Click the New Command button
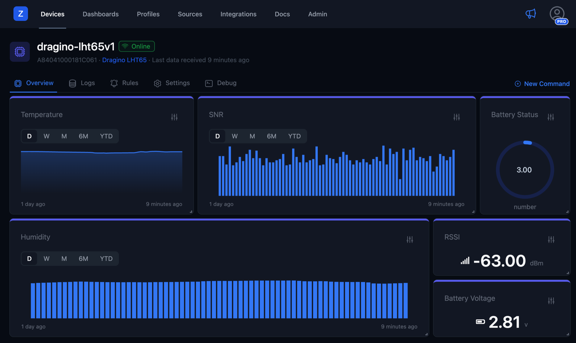Viewport: 576px width, 343px height. coord(542,84)
